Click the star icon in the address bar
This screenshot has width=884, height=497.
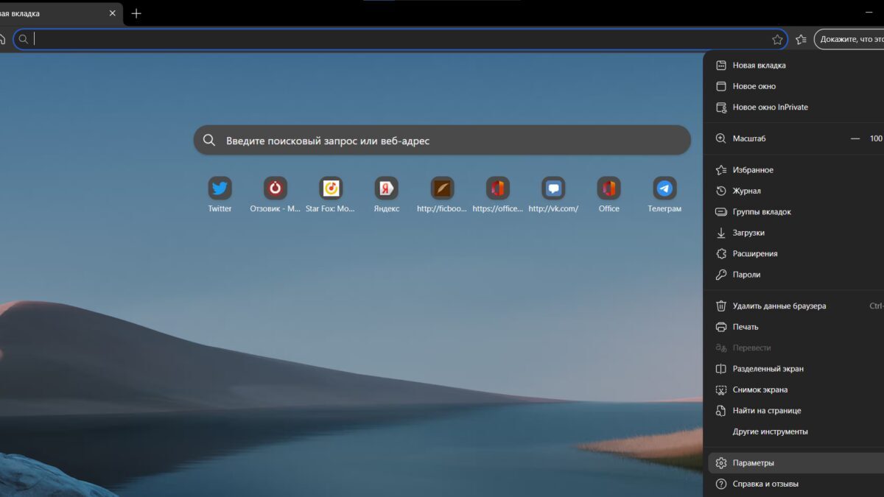(777, 39)
